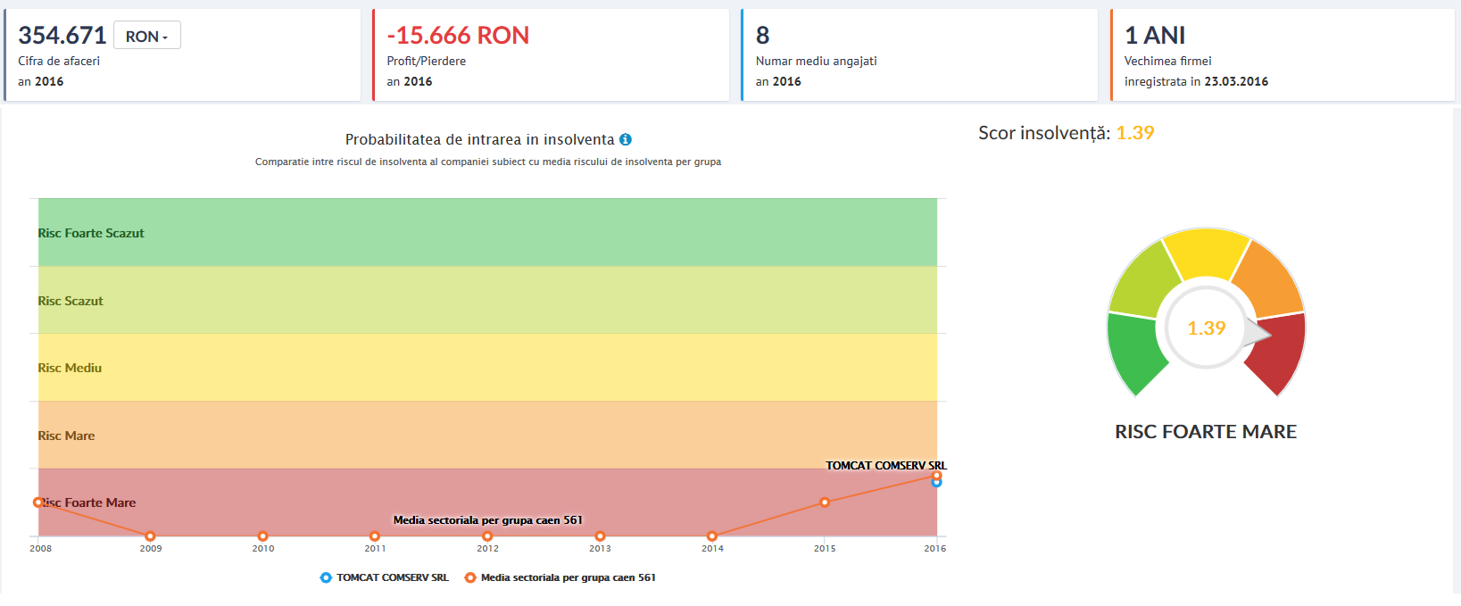The height and width of the screenshot is (606, 1461).
Task: Click the gauge needle pointer
Action: tap(1258, 334)
